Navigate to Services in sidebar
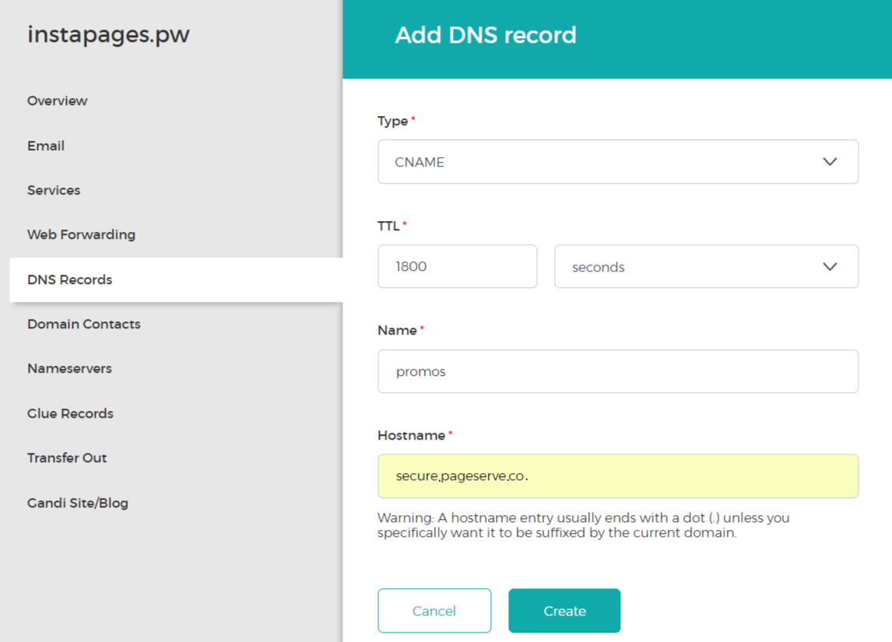Screen dimensions: 892x642 point(54,191)
